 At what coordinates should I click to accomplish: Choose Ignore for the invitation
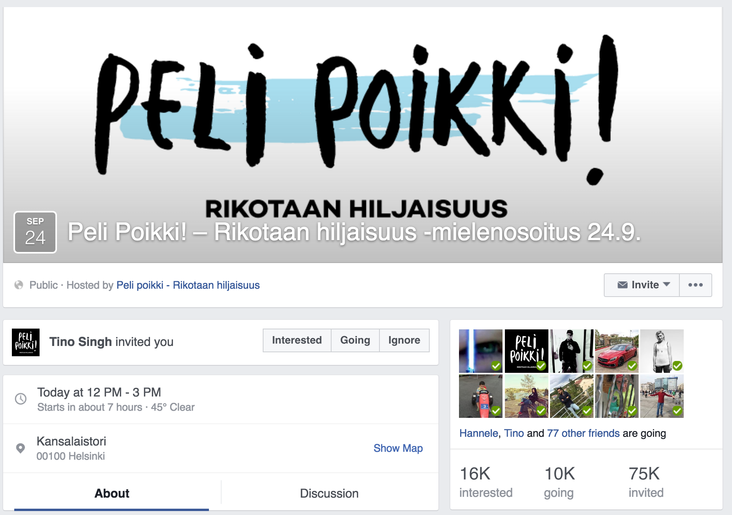404,340
